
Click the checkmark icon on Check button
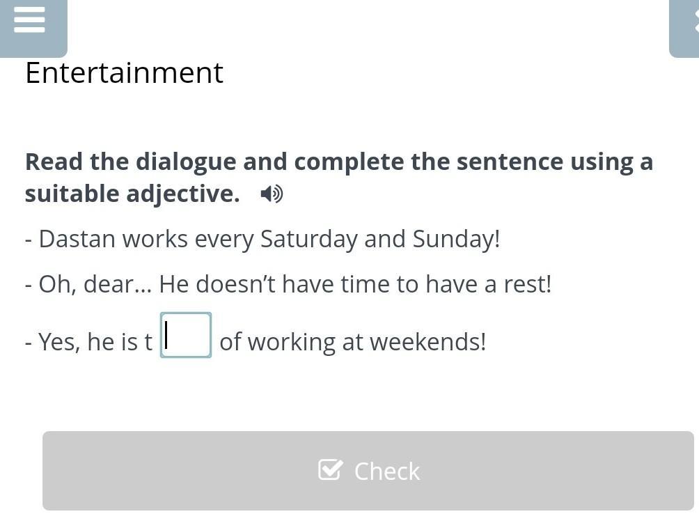coord(330,470)
